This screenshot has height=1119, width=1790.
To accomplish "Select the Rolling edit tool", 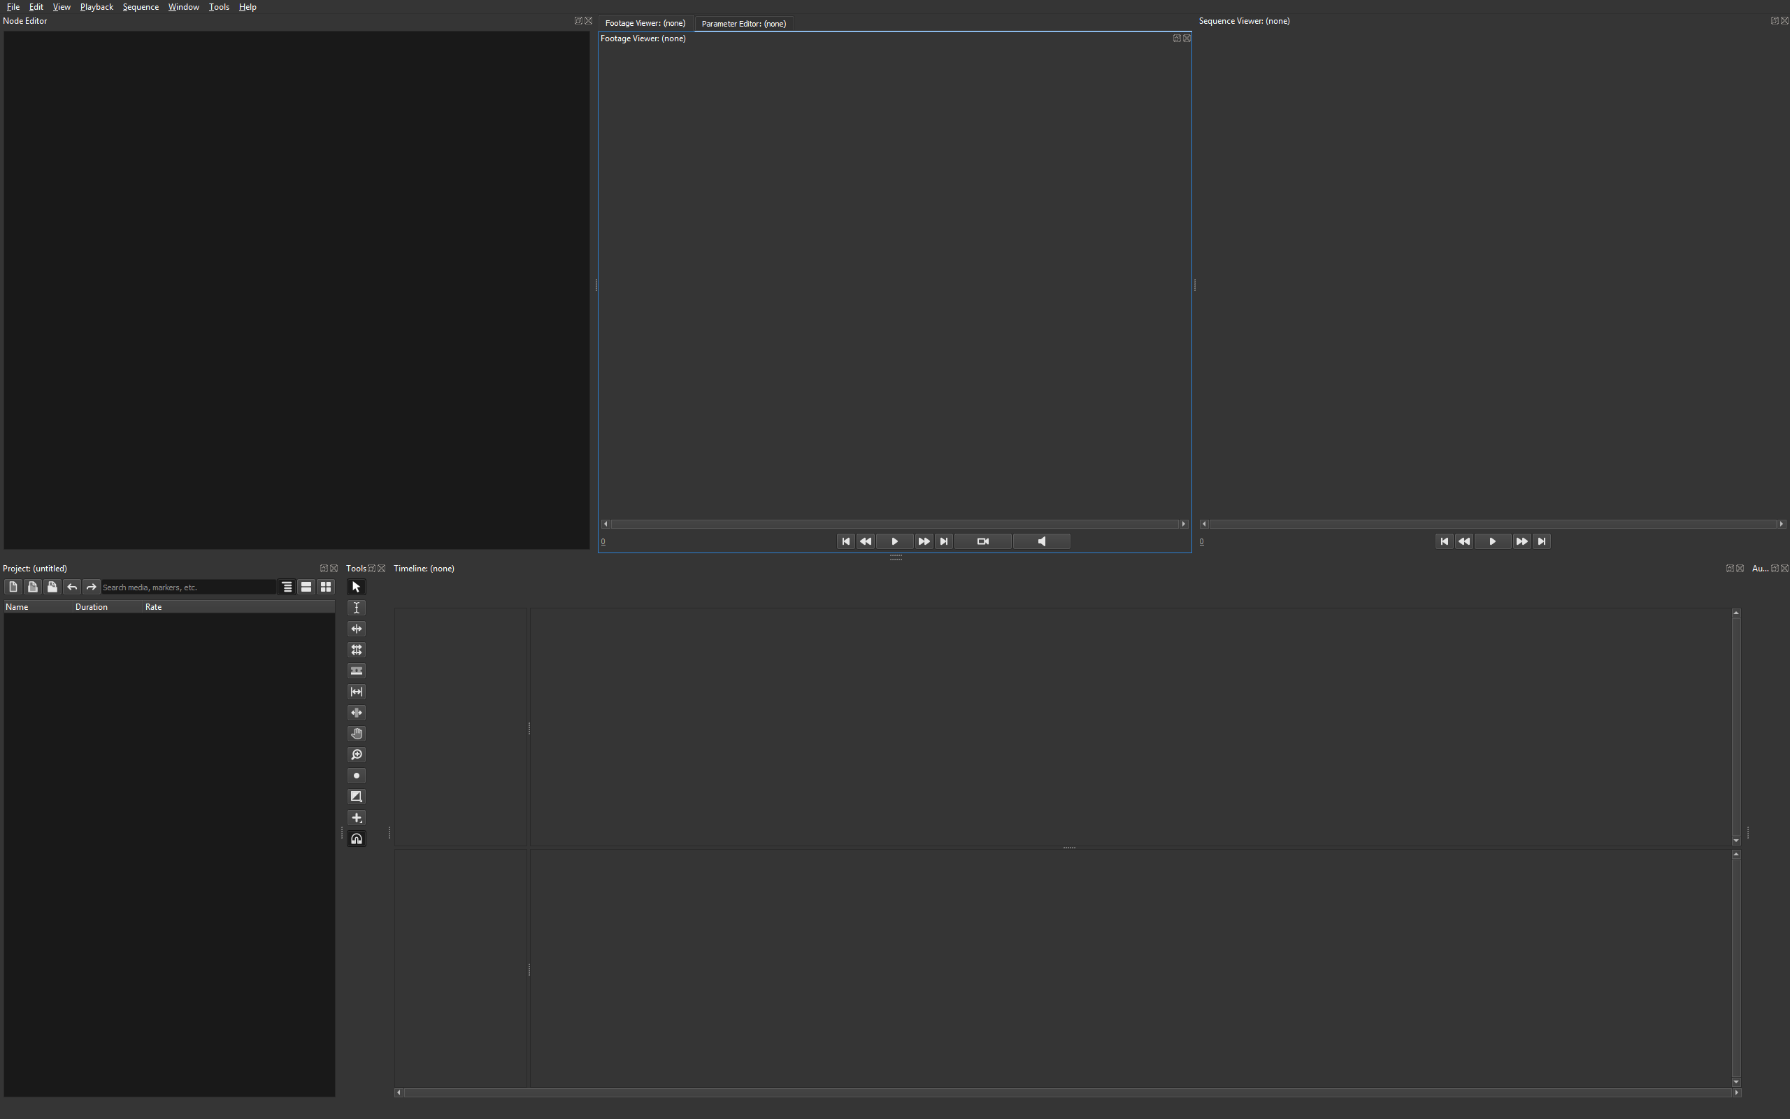I will pos(356,650).
